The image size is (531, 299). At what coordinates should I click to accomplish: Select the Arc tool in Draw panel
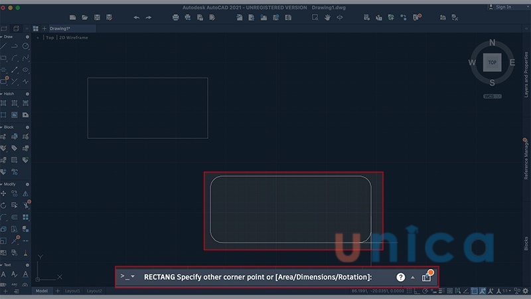pyautogui.click(x=15, y=58)
